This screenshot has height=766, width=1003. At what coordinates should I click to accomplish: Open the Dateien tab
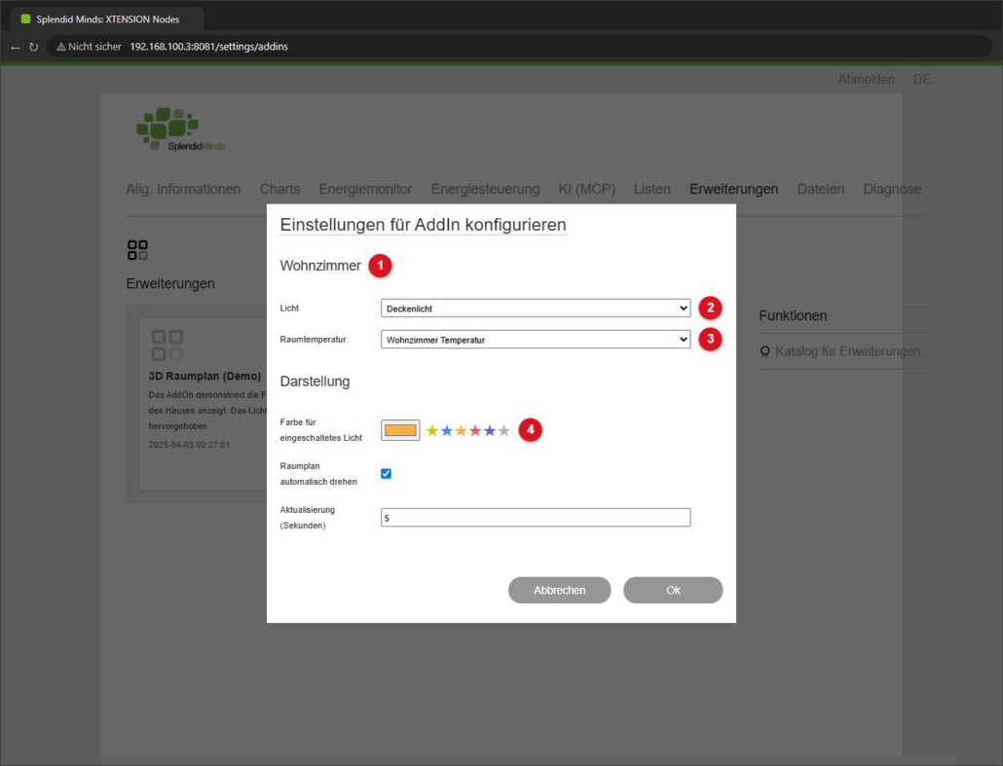tap(820, 189)
